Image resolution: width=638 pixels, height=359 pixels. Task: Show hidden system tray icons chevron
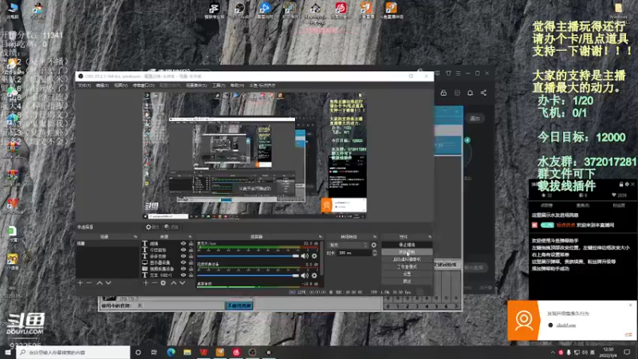(x=553, y=353)
